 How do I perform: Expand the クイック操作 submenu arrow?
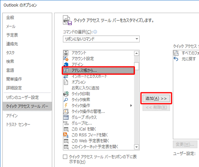131,105
